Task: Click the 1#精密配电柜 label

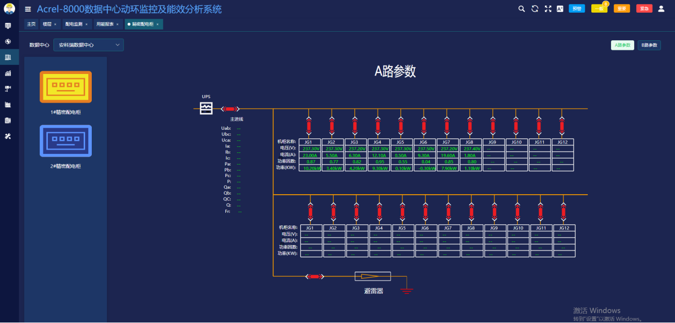Action: pos(66,112)
